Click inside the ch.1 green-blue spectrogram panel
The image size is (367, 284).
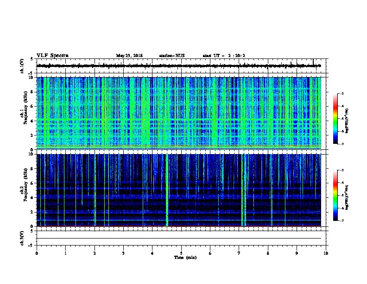tap(179, 113)
